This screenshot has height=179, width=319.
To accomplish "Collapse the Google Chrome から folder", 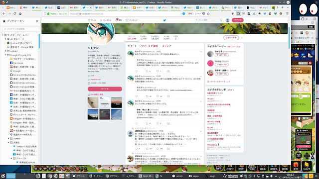I will coord(5,55).
